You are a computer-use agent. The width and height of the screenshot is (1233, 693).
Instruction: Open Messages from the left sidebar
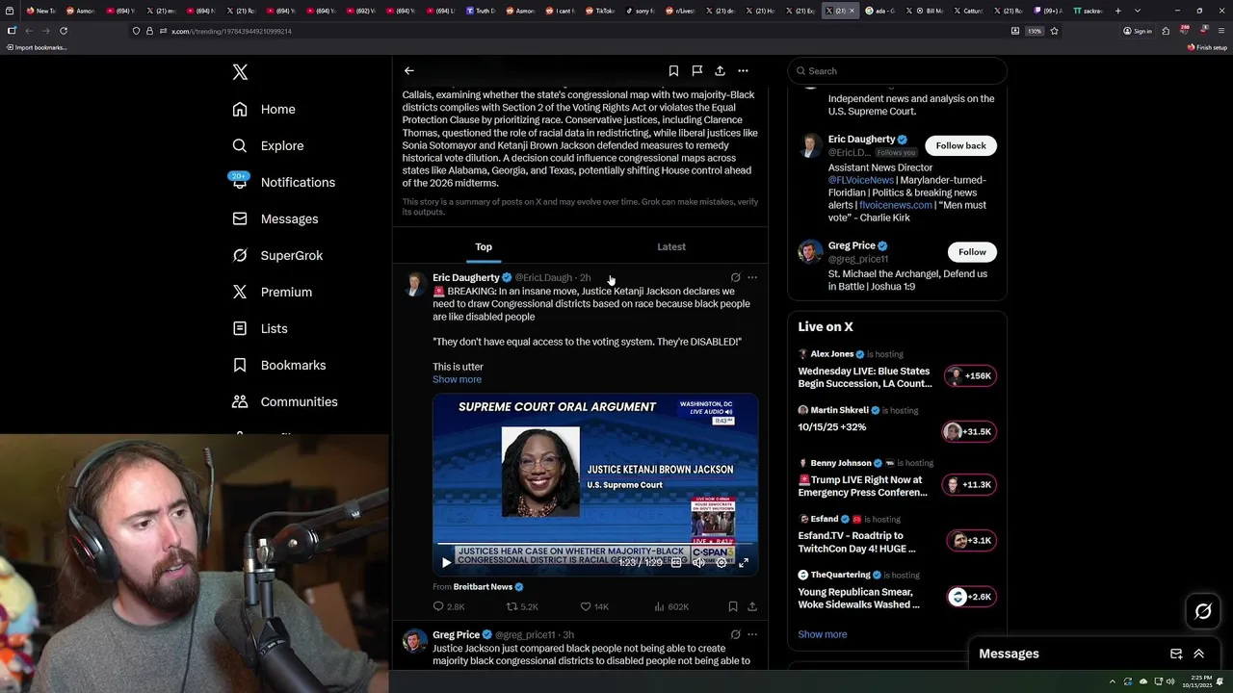point(275,218)
